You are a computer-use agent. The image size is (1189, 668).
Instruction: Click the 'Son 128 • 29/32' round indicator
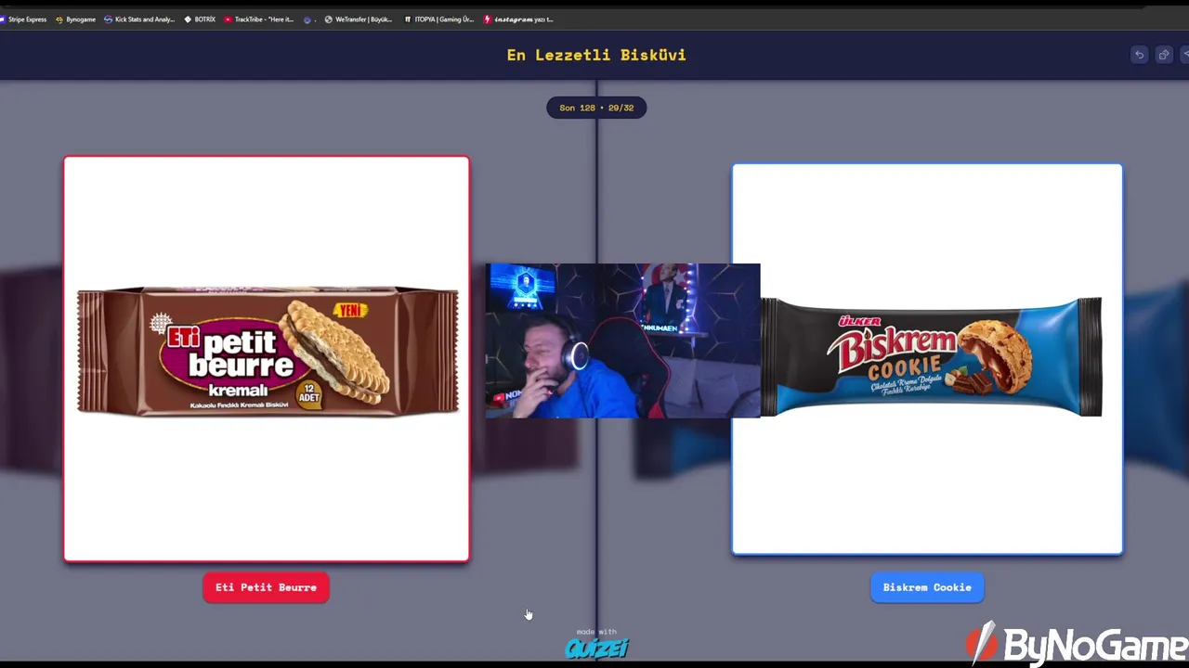[x=596, y=108]
